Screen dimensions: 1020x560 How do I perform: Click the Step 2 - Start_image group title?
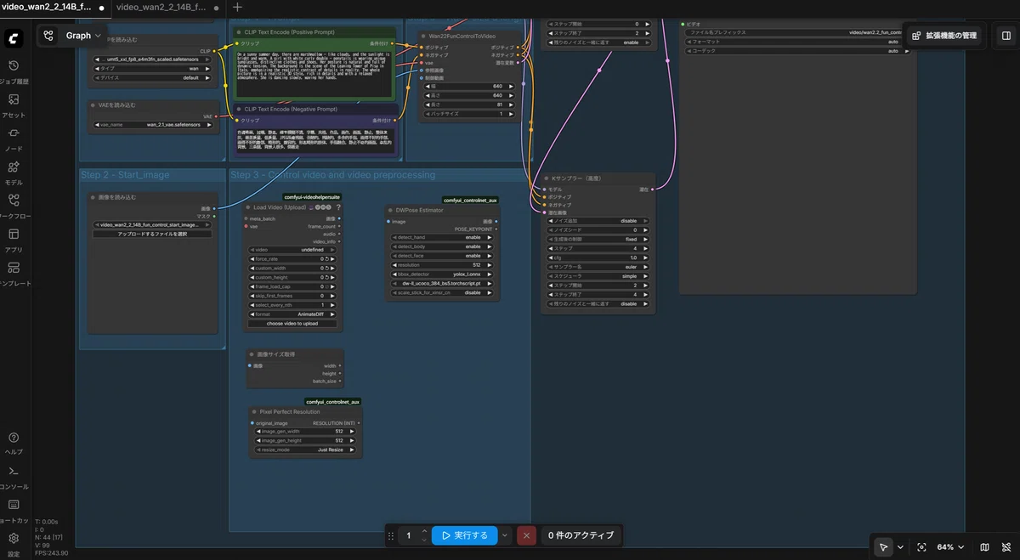coord(125,175)
